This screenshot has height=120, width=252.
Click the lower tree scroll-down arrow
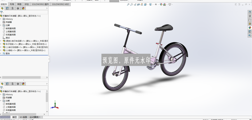[x=47, y=111]
